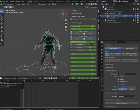Screen dimensions: 140x110
Task: Activate the Rotate tool in the left toolbar
Action: click(2, 23)
